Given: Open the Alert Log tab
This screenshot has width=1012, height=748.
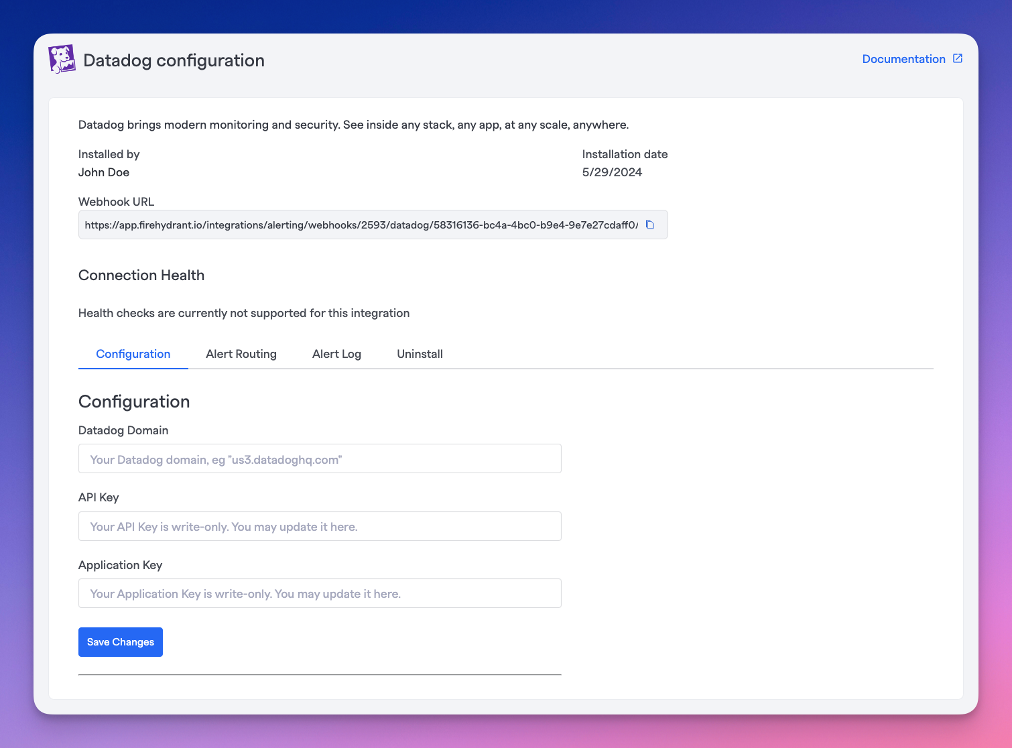Looking at the screenshot, I should 336,354.
